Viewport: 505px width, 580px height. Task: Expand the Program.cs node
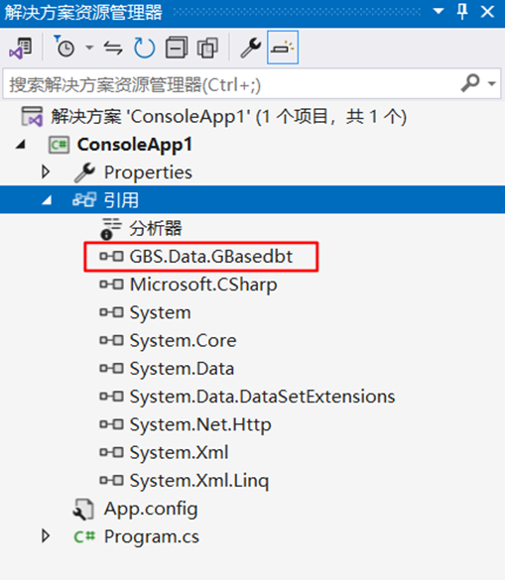coord(46,536)
